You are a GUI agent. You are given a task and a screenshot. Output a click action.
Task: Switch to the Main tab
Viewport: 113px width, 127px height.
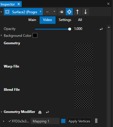[32, 20]
